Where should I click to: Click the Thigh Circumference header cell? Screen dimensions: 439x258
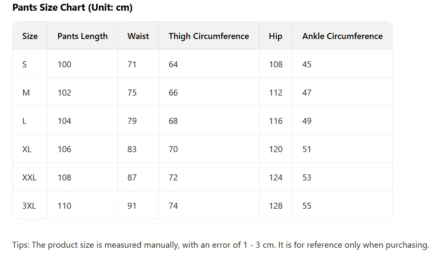[209, 36]
